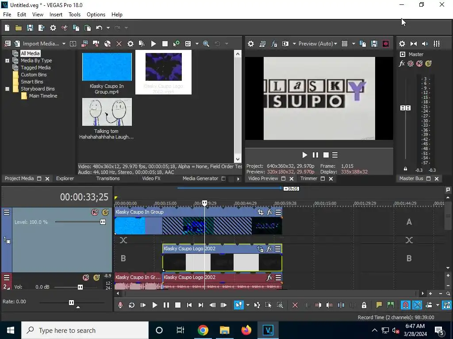The width and height of the screenshot is (453, 339).
Task: Open Import Media dropdown arrow
Action: pyautogui.click(x=64, y=44)
